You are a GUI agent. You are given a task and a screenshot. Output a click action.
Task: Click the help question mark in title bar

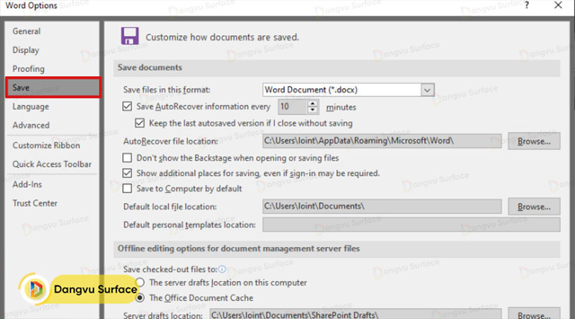click(x=527, y=6)
